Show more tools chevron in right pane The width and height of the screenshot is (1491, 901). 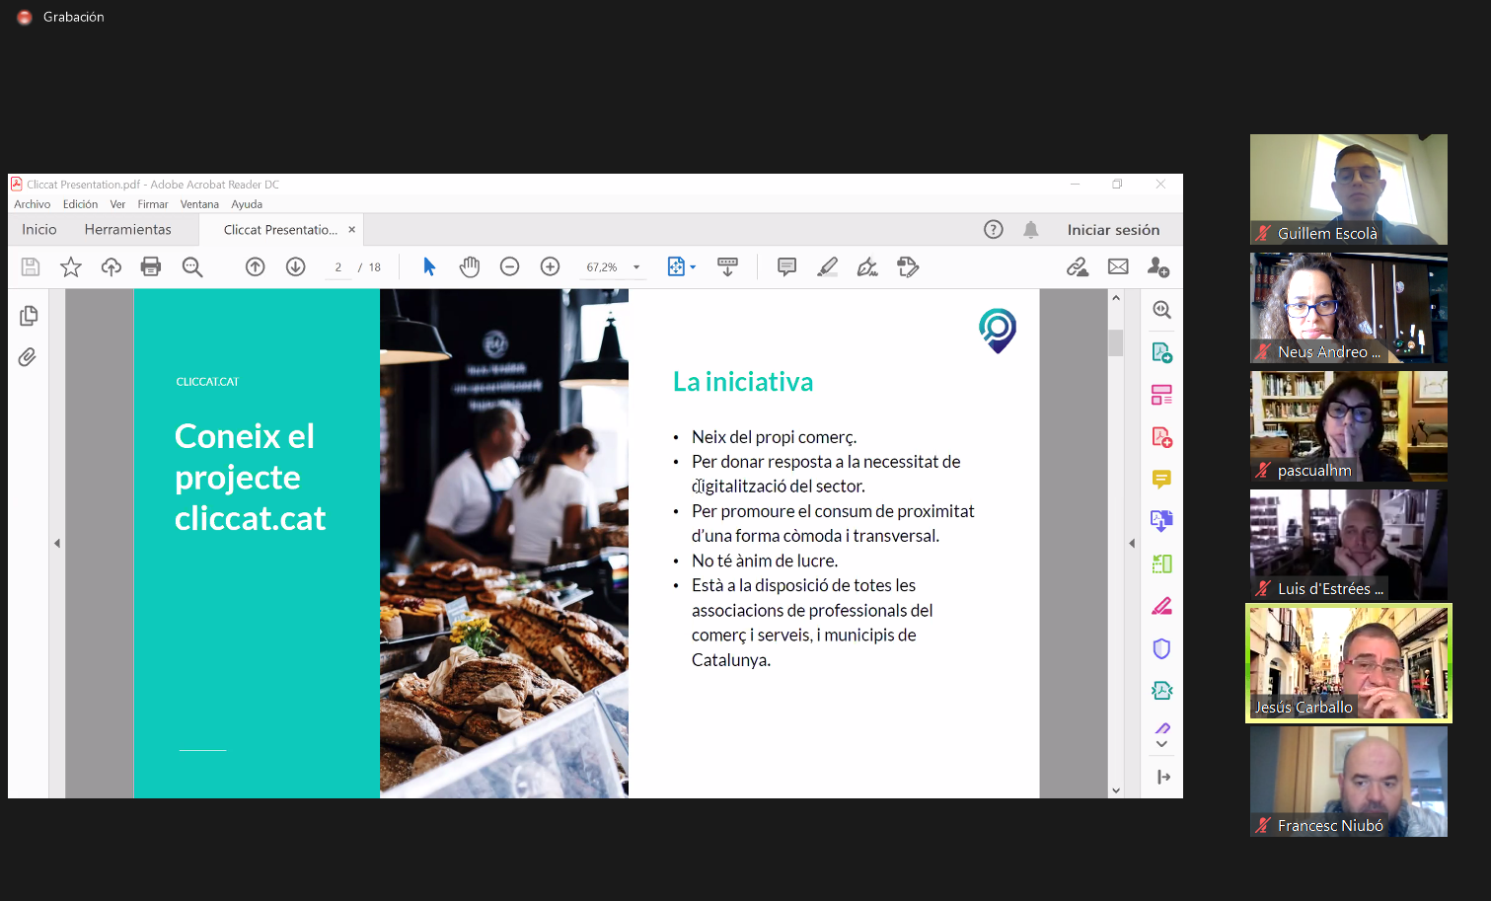1162,745
